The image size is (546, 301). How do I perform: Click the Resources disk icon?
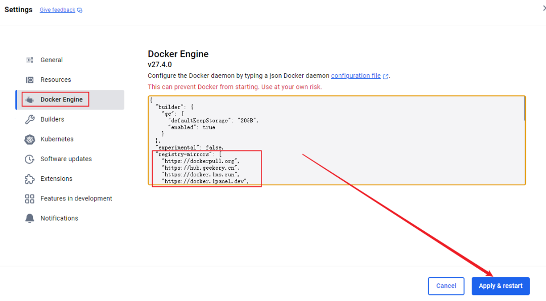click(30, 80)
